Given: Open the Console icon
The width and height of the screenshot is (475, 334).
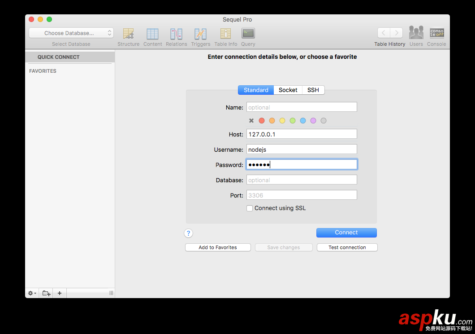Looking at the screenshot, I should [x=436, y=33].
